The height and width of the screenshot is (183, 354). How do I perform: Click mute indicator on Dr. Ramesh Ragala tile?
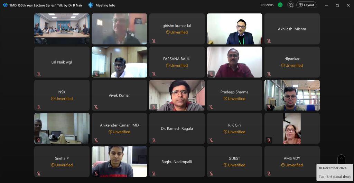click(x=154, y=141)
